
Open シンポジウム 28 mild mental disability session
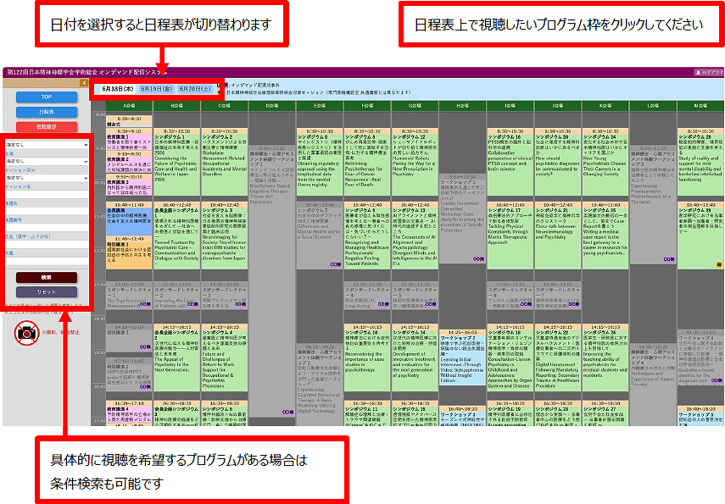700,162
